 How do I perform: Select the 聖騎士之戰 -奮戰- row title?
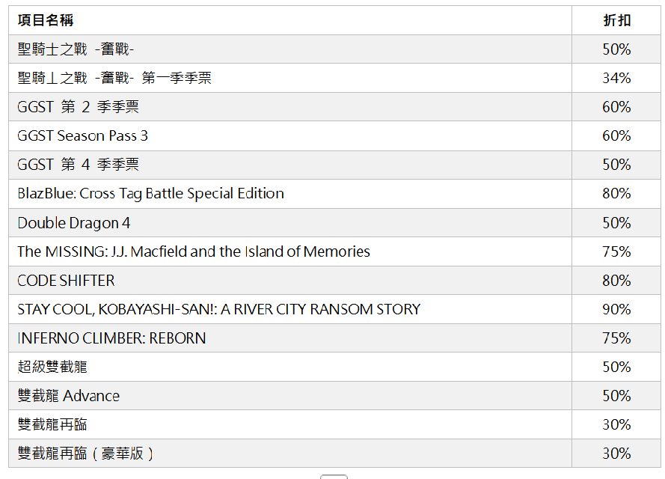76,49
